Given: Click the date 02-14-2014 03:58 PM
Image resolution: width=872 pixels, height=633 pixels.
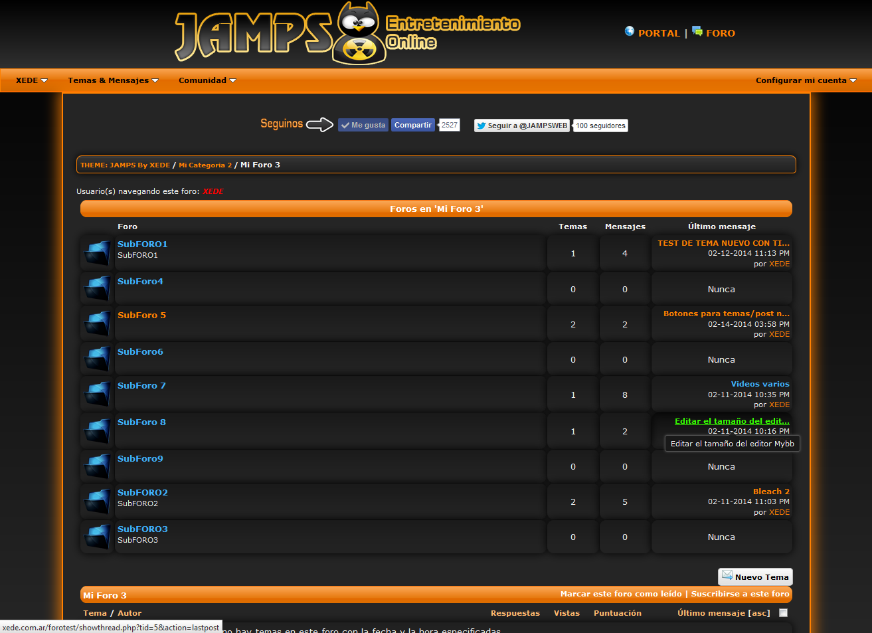Looking at the screenshot, I should click(x=748, y=324).
